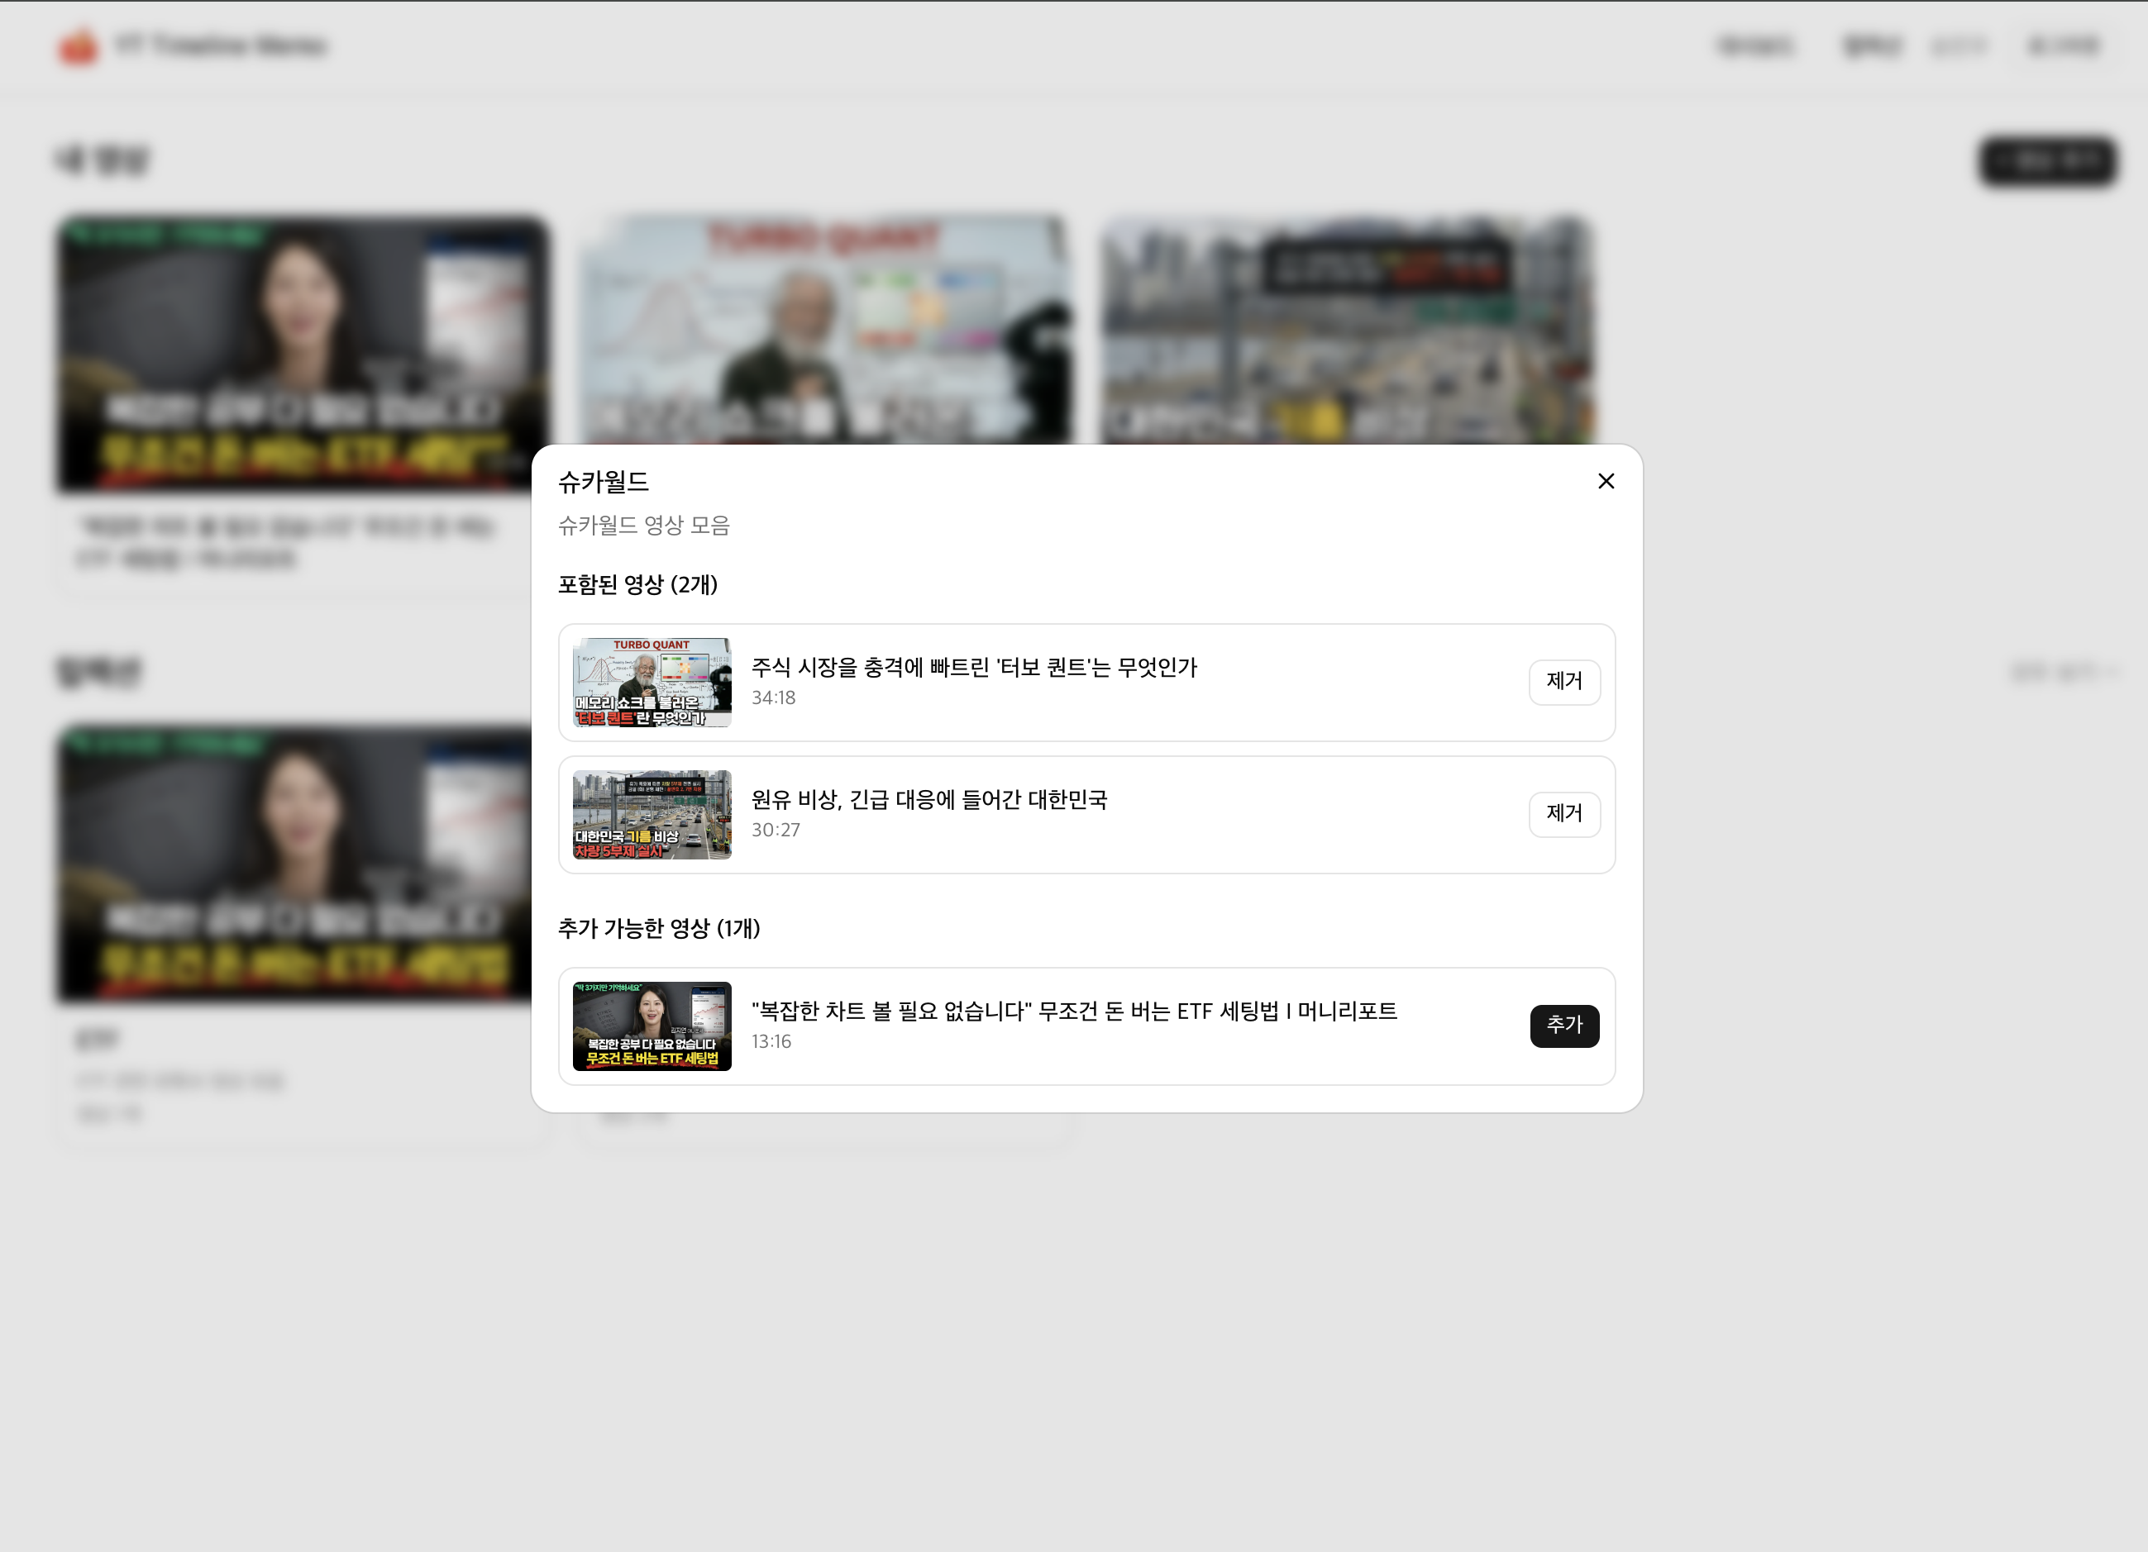The width and height of the screenshot is (2148, 1552).
Task: Click the rightmost navigation item in the header
Action: tap(2064, 45)
